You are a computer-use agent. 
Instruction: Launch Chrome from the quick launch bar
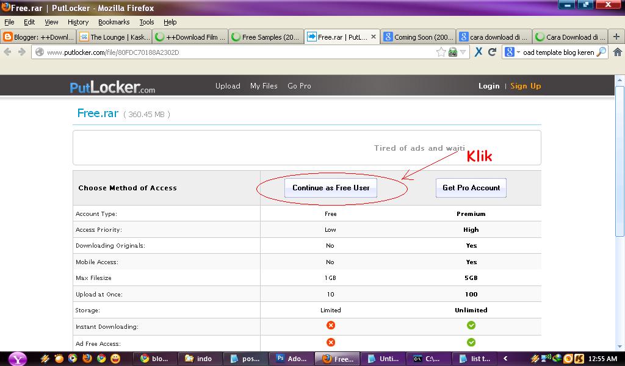pyautogui.click(x=101, y=359)
